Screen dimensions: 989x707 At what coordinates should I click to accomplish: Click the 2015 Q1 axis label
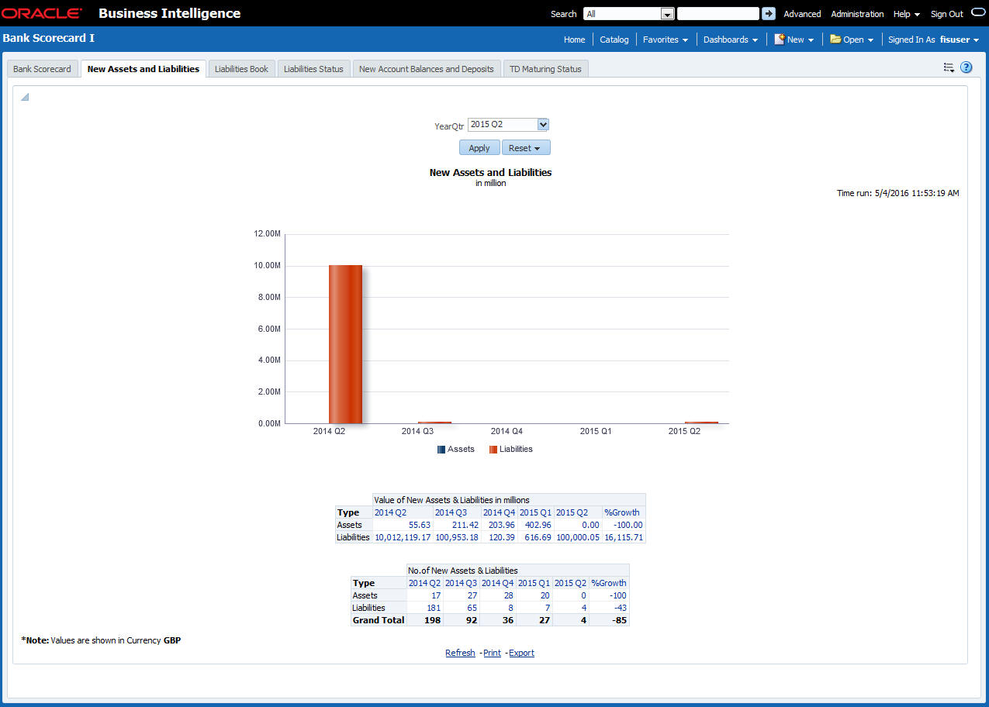[x=596, y=431]
